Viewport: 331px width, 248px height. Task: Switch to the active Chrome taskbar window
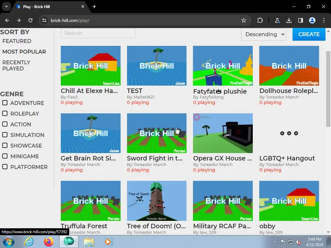click(69, 242)
